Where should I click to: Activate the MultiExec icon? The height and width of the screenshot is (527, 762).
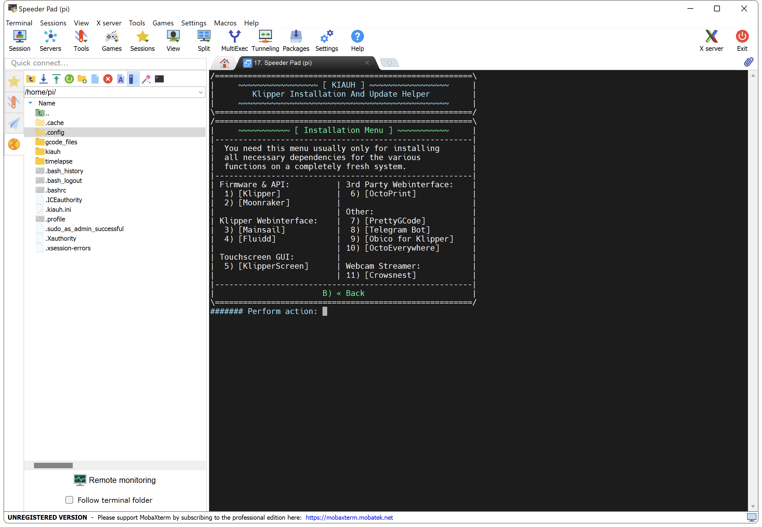pos(235,41)
